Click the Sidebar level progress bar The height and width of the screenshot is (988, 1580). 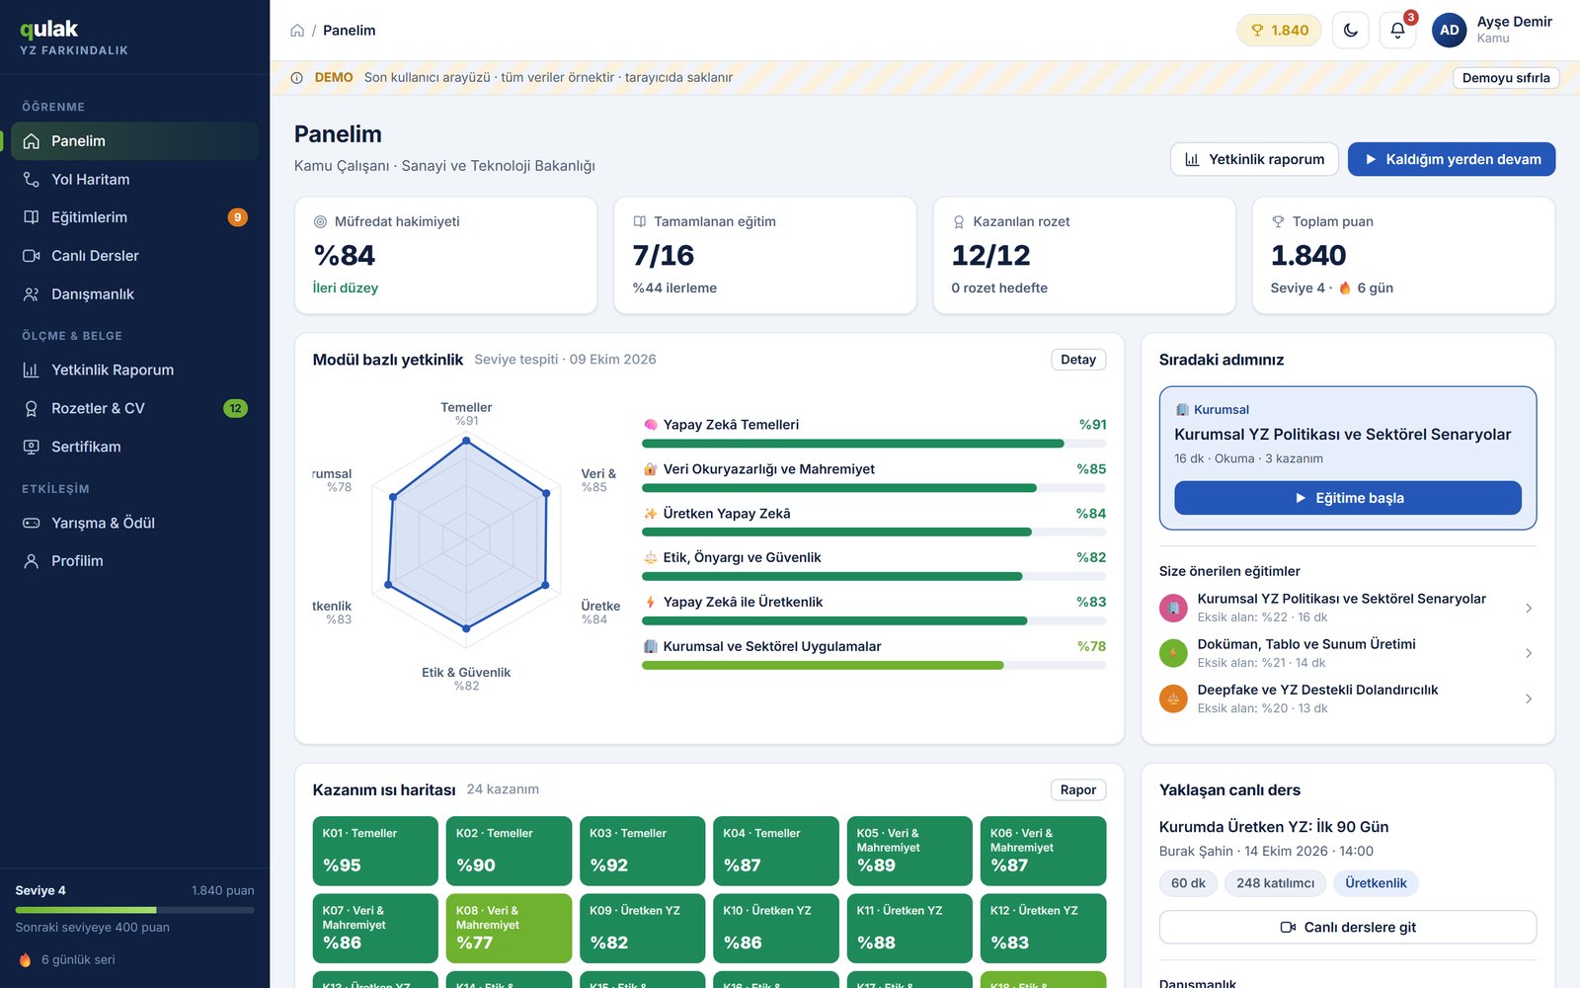[134, 910]
